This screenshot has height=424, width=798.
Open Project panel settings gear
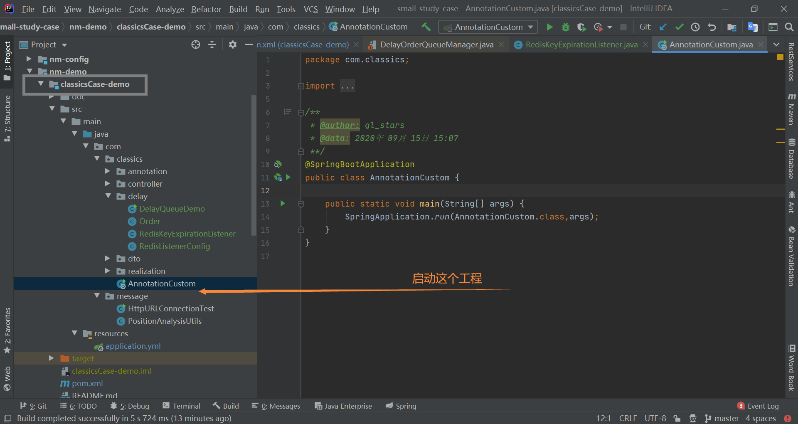click(x=232, y=44)
